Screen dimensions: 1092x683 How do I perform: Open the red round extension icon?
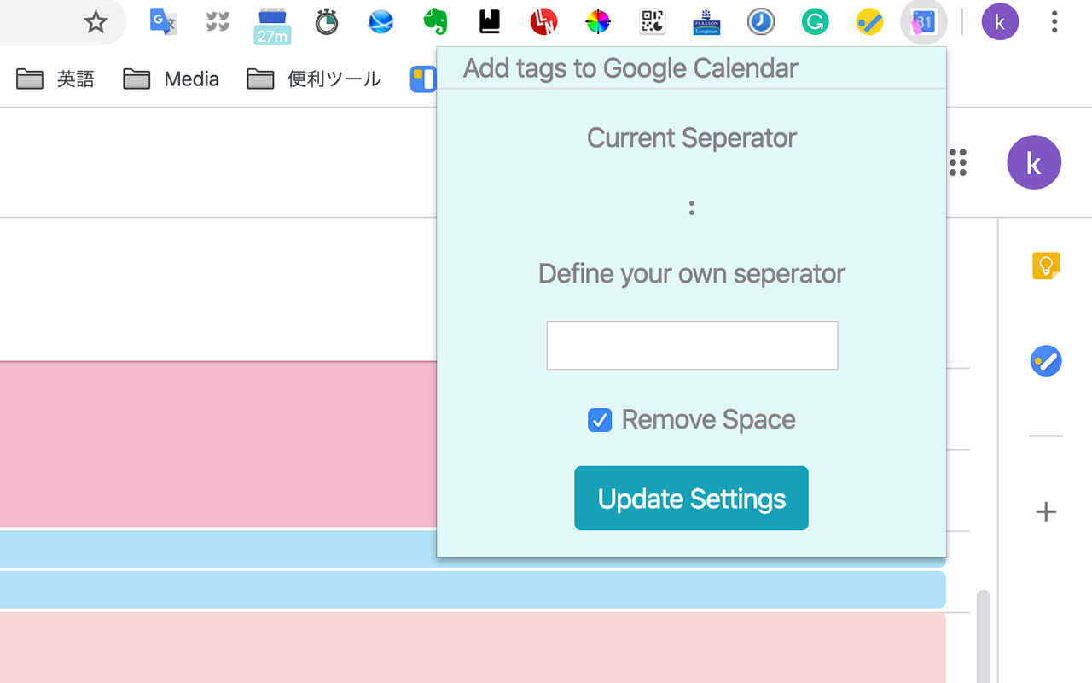(x=543, y=21)
